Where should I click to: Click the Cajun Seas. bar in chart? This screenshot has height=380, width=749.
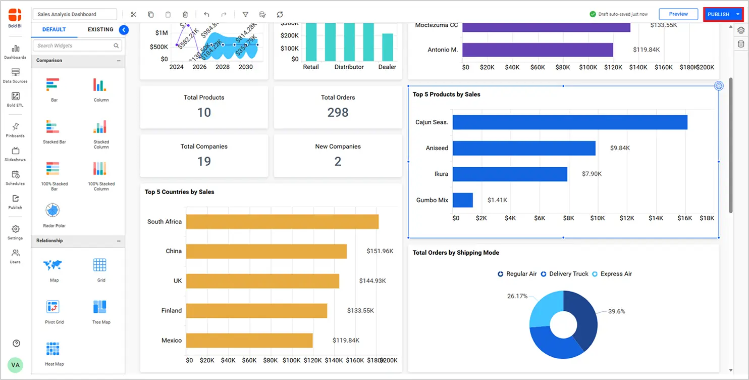click(x=570, y=122)
